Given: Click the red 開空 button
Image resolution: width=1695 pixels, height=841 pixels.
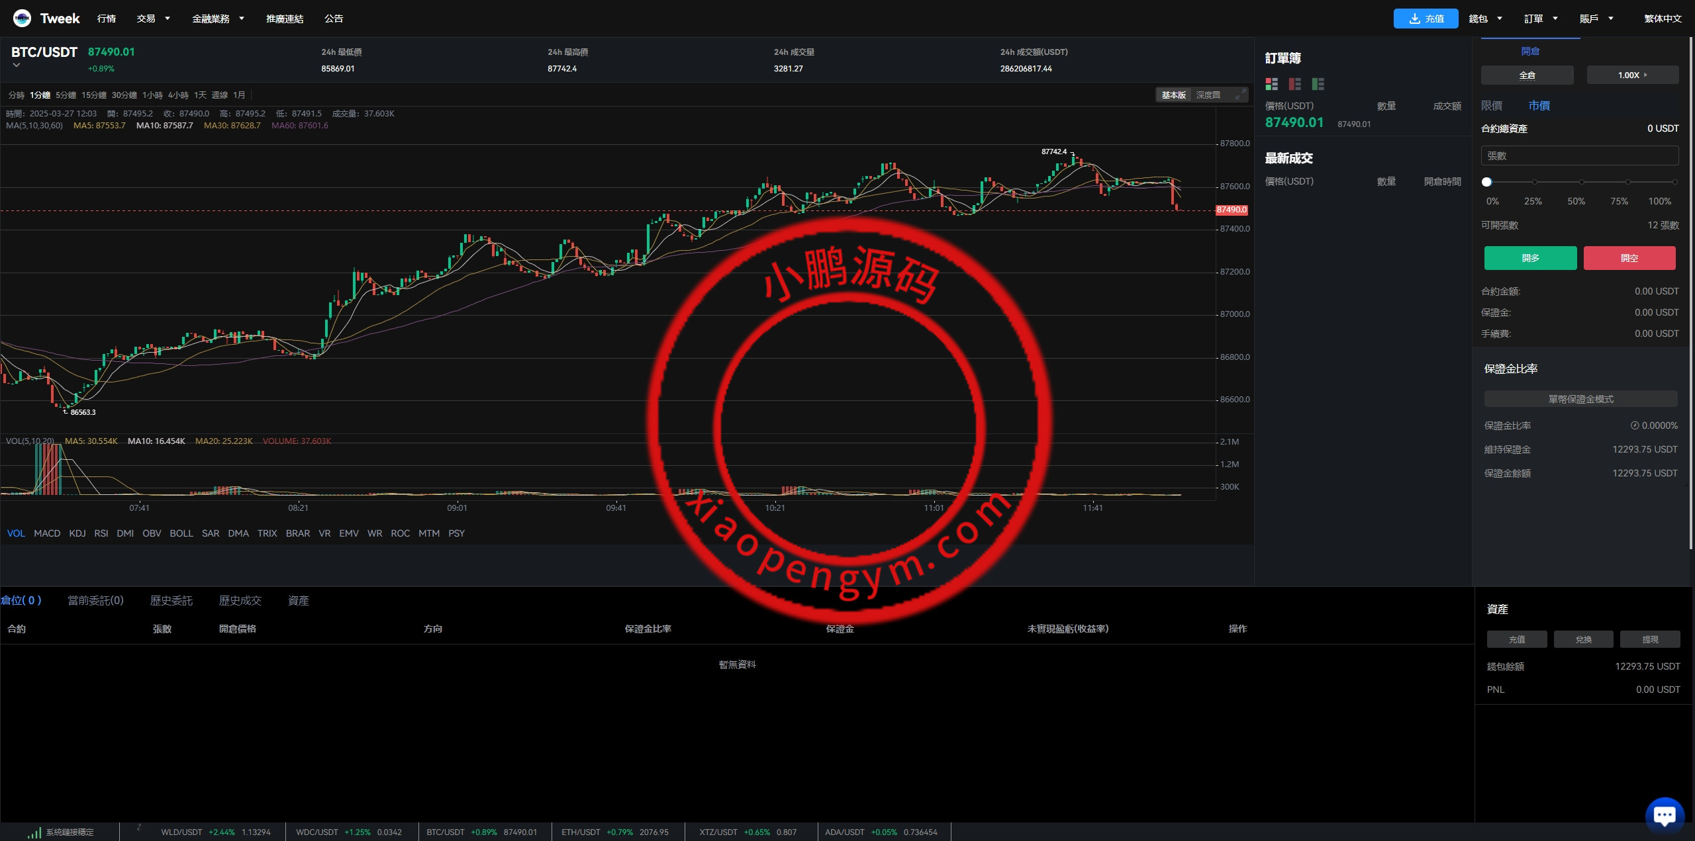Looking at the screenshot, I should tap(1629, 258).
